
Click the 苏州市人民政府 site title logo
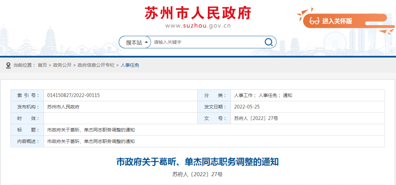coord(198,12)
